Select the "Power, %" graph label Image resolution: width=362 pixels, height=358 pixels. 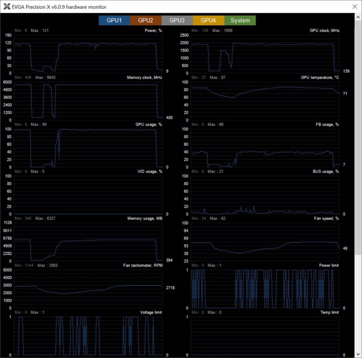click(x=153, y=30)
